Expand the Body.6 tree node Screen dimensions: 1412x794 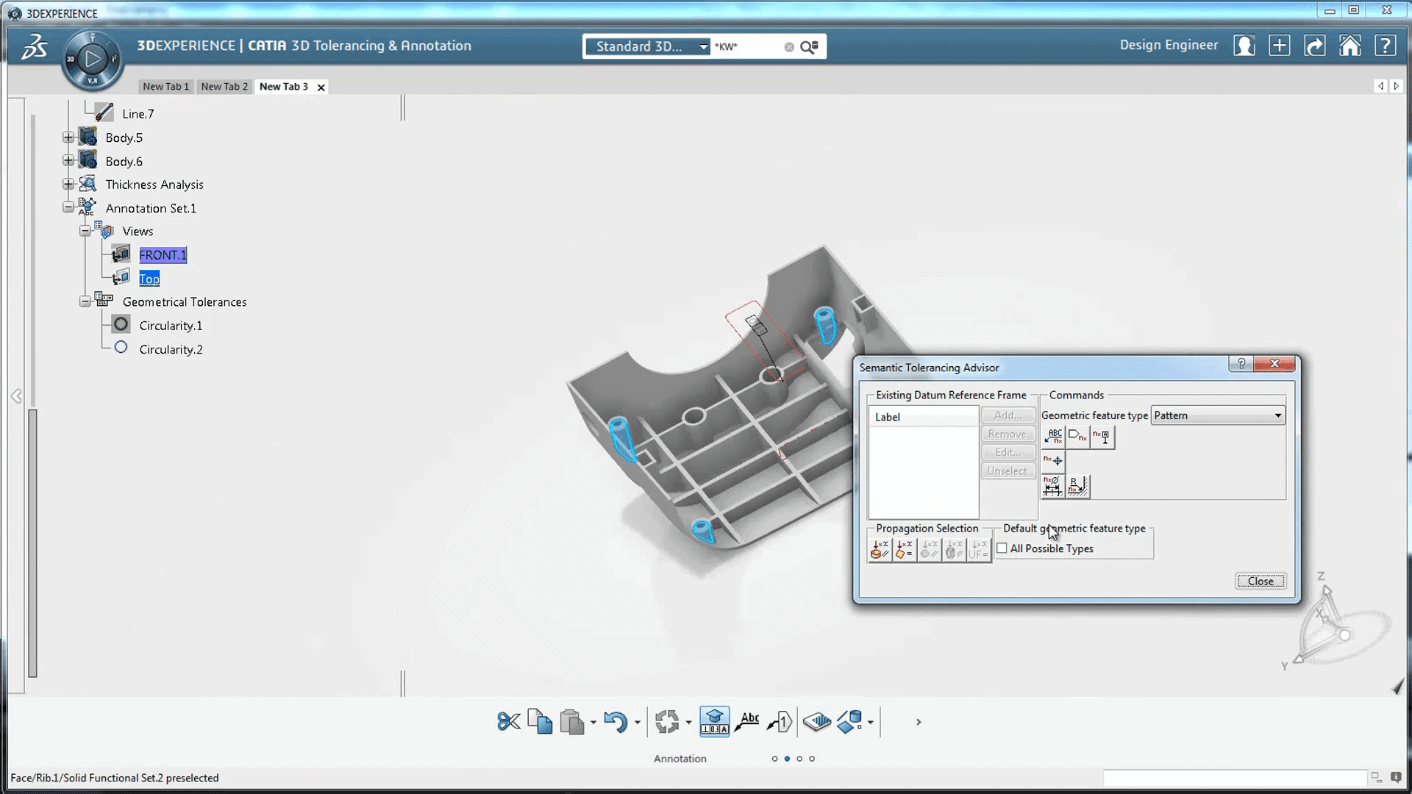click(68, 161)
